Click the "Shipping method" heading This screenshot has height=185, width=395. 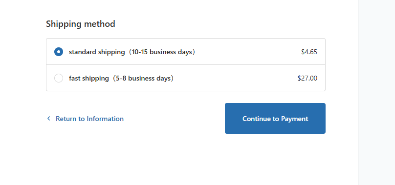click(81, 24)
